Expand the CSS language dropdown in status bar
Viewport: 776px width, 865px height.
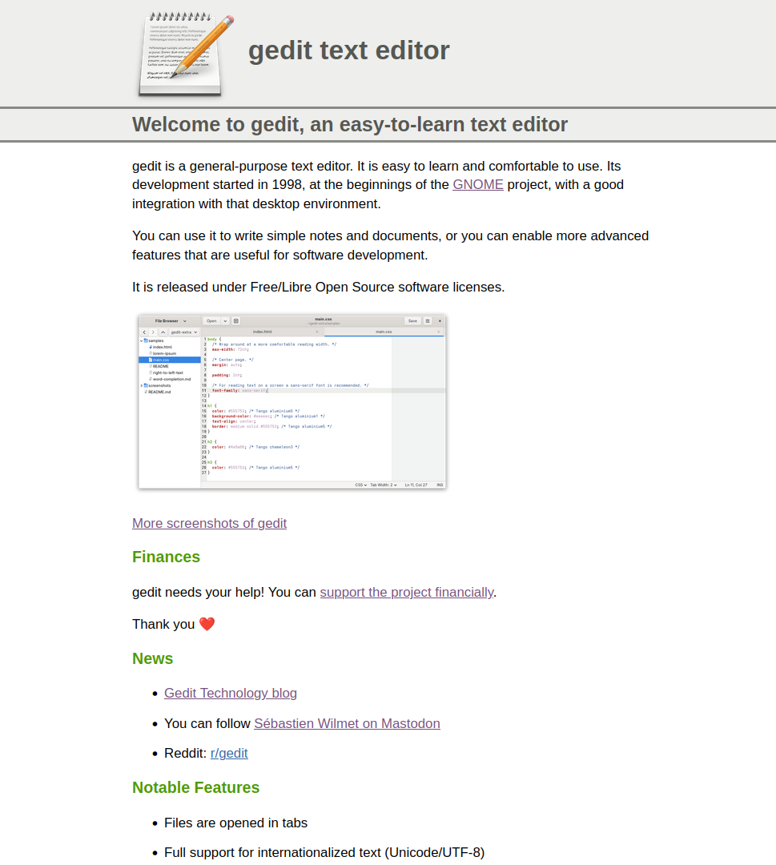pyautogui.click(x=361, y=485)
